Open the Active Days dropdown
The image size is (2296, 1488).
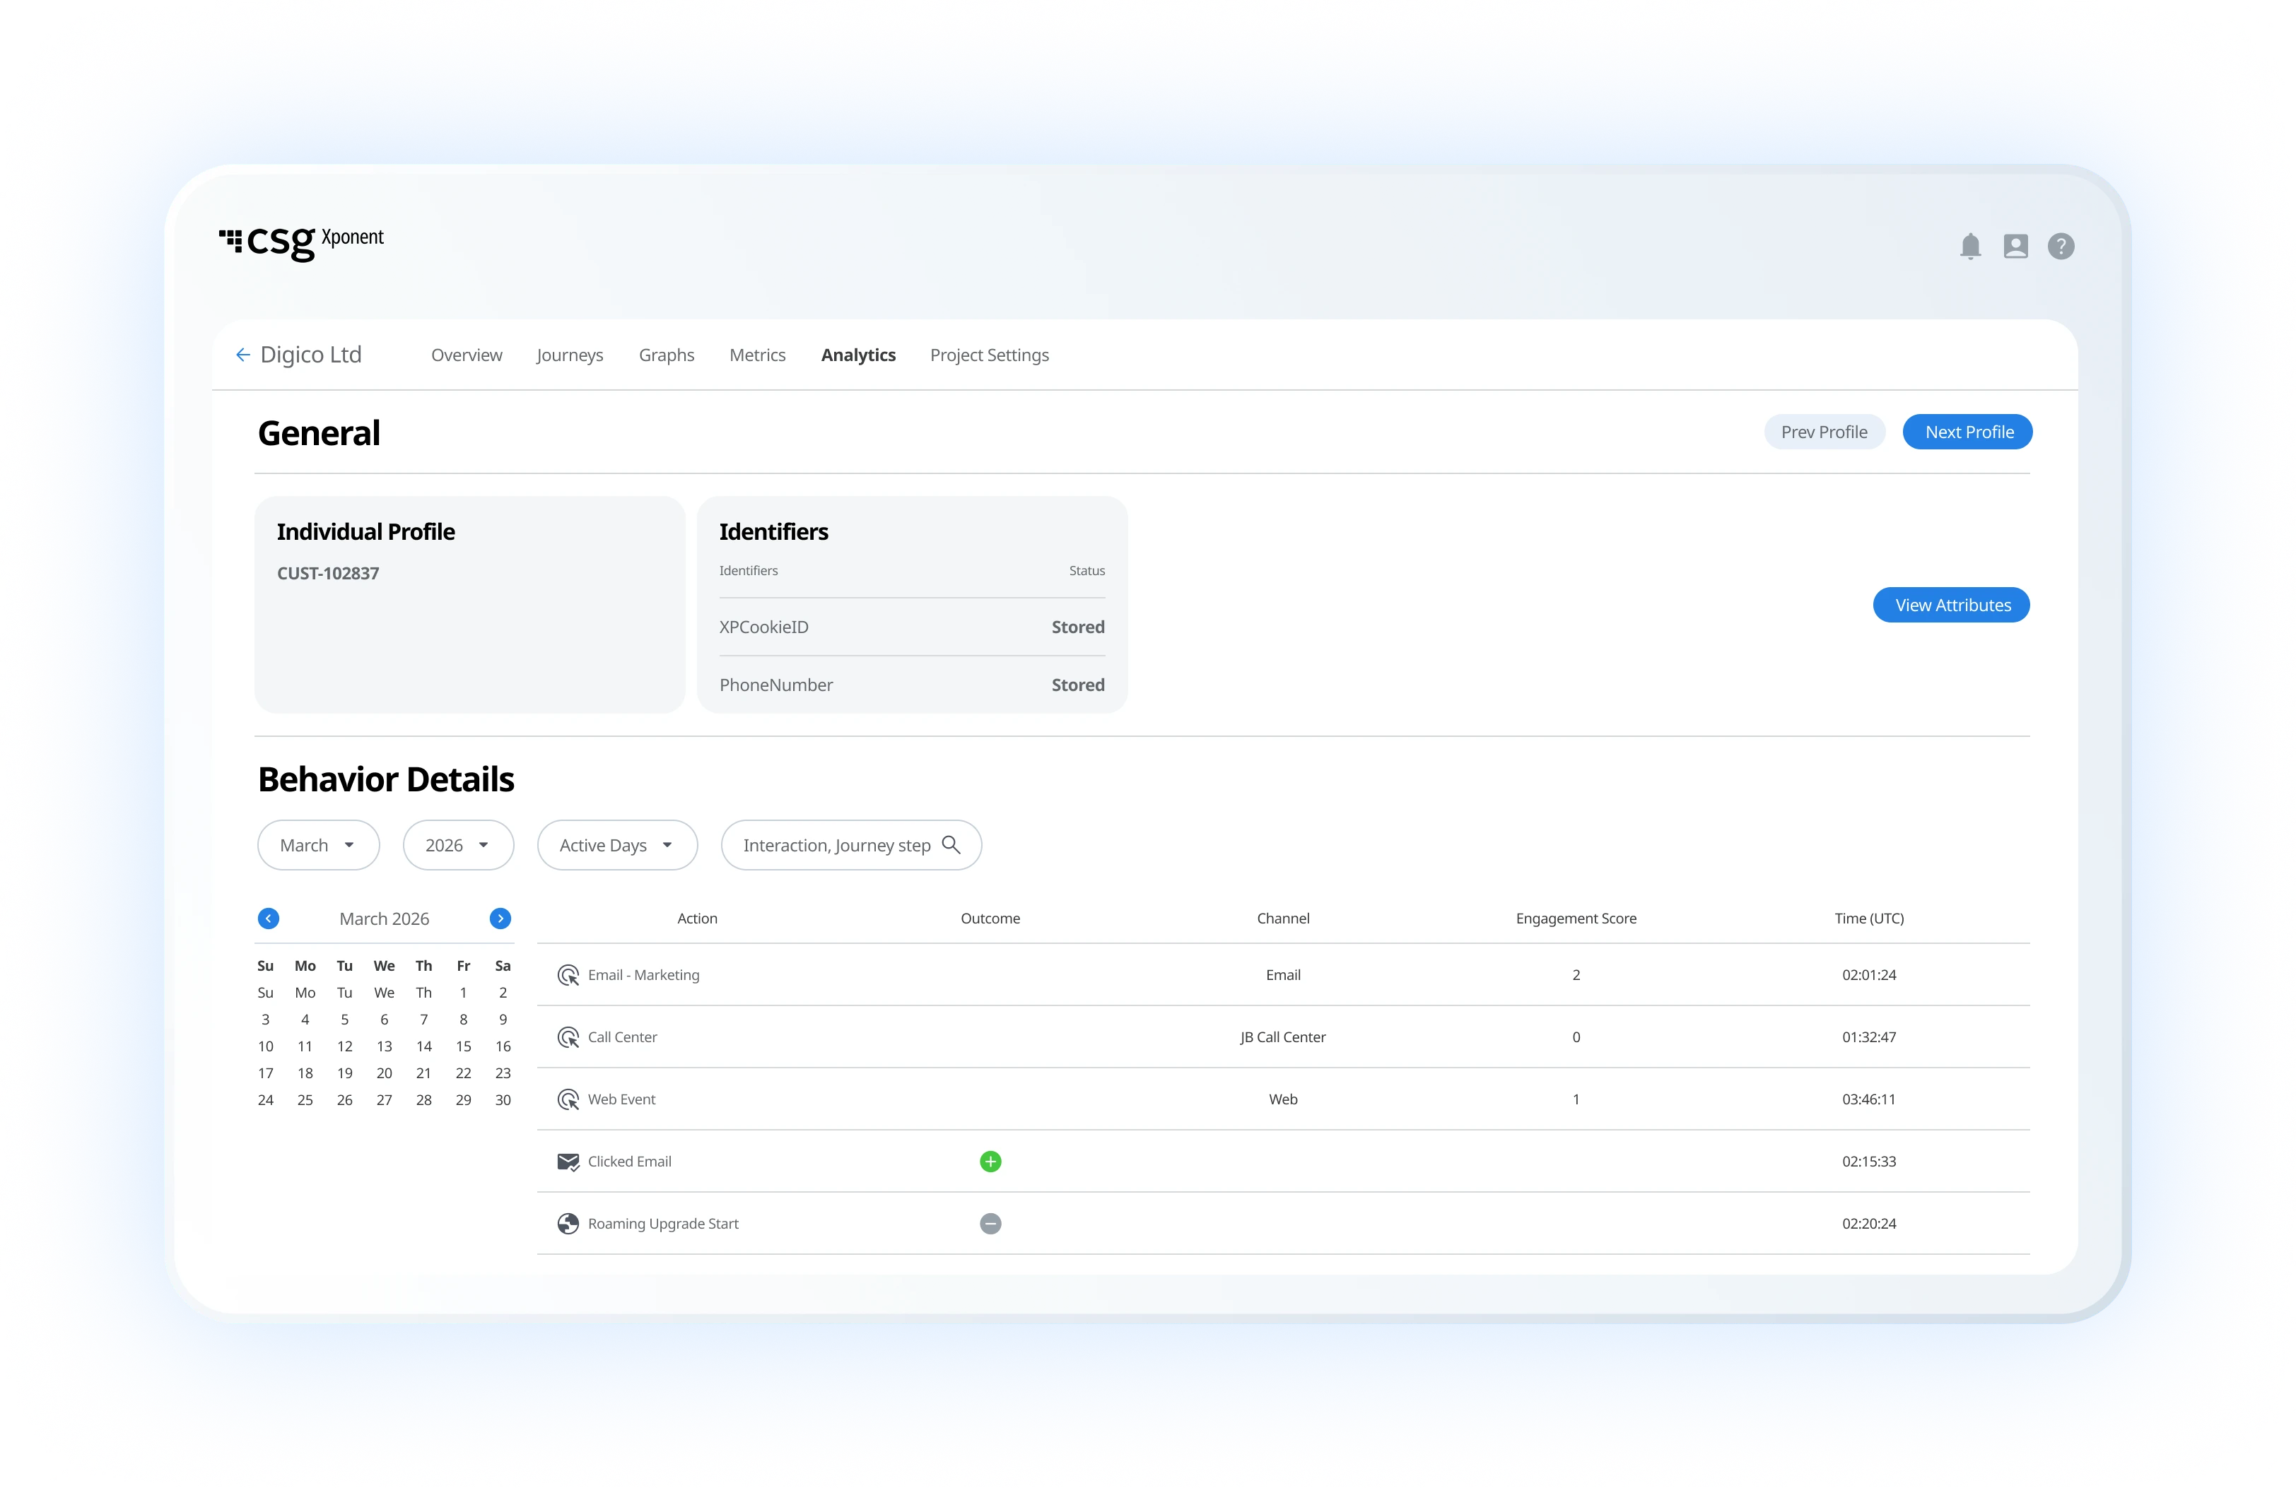617,845
